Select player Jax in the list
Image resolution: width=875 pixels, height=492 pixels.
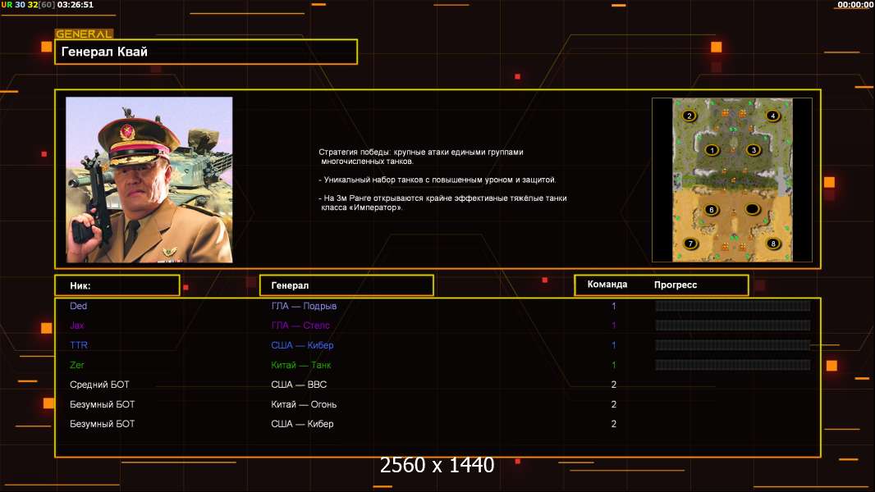click(x=77, y=326)
